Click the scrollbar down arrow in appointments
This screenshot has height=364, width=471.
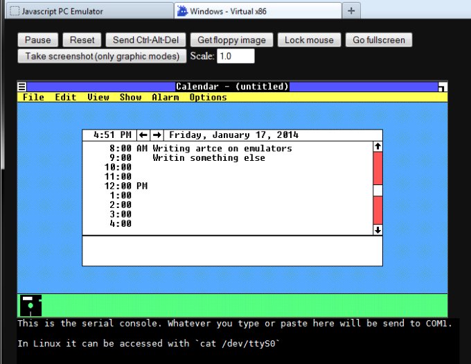point(377,230)
